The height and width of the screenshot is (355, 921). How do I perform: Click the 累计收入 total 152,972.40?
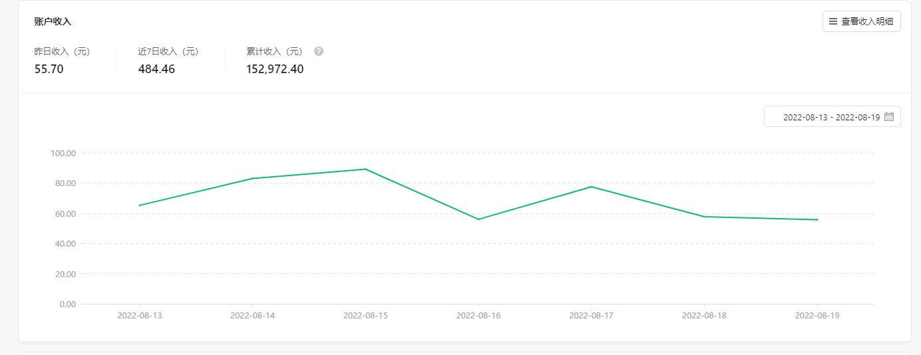coord(275,69)
